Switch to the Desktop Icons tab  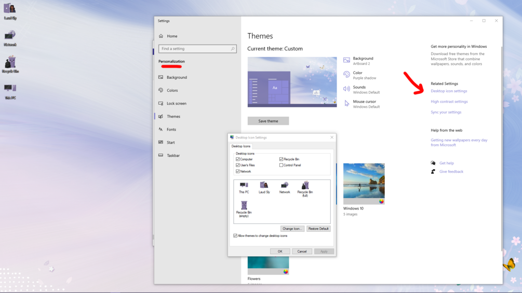coord(241,146)
